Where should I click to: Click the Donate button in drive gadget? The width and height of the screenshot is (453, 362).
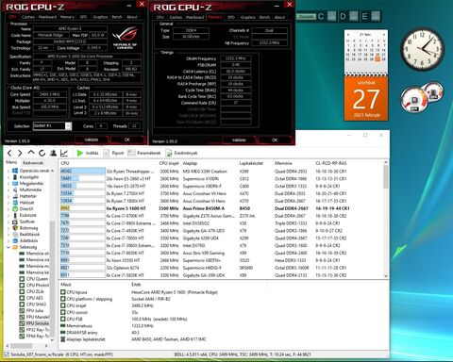tap(306, 16)
